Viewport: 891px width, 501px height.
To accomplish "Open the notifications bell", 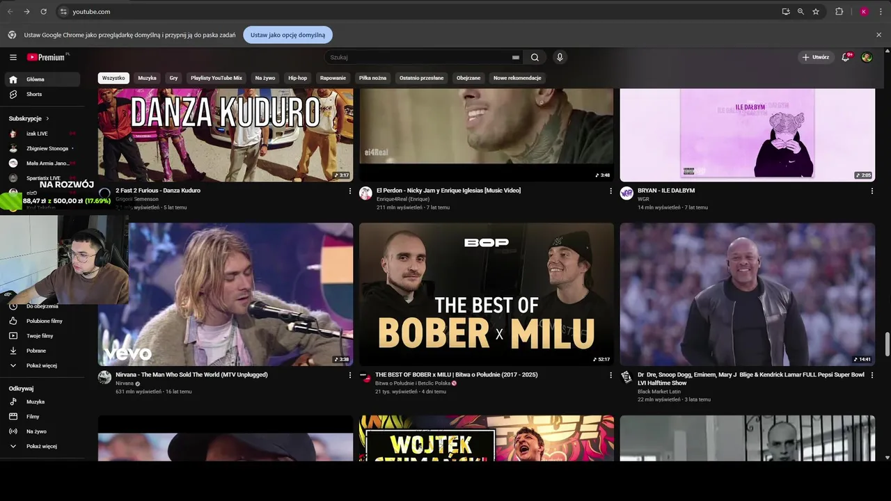I will click(846, 57).
